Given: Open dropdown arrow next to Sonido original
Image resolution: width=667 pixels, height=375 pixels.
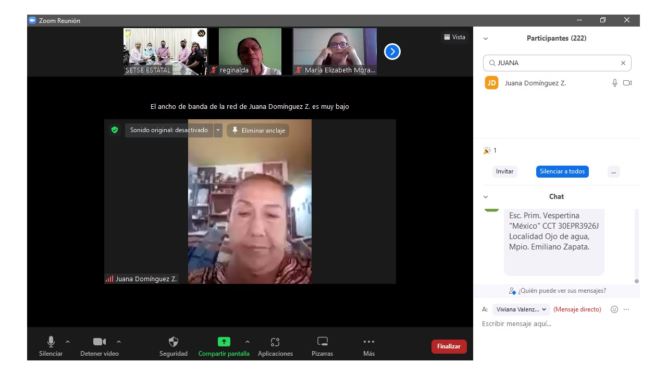Looking at the screenshot, I should click(x=218, y=130).
